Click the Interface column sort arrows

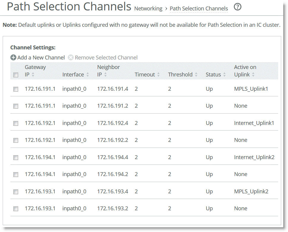tap(88, 75)
